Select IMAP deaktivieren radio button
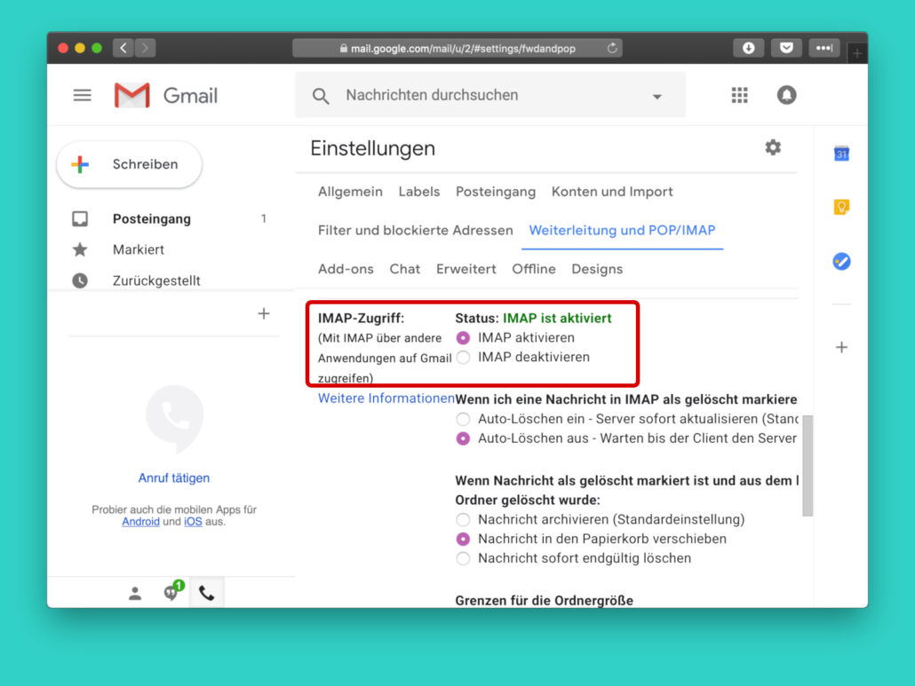Image resolution: width=915 pixels, height=686 pixels. 463,358
